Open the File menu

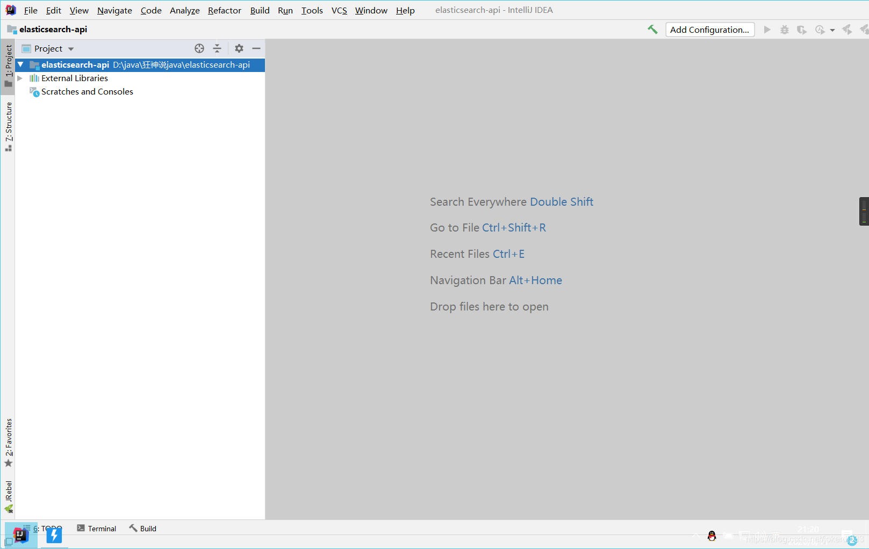[31, 10]
